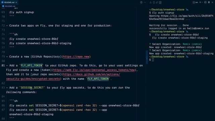The width and height of the screenshot is (215, 121).
Task: Click first 'Select Organization: Remix (remix)' terminal line
Action: (175, 44)
